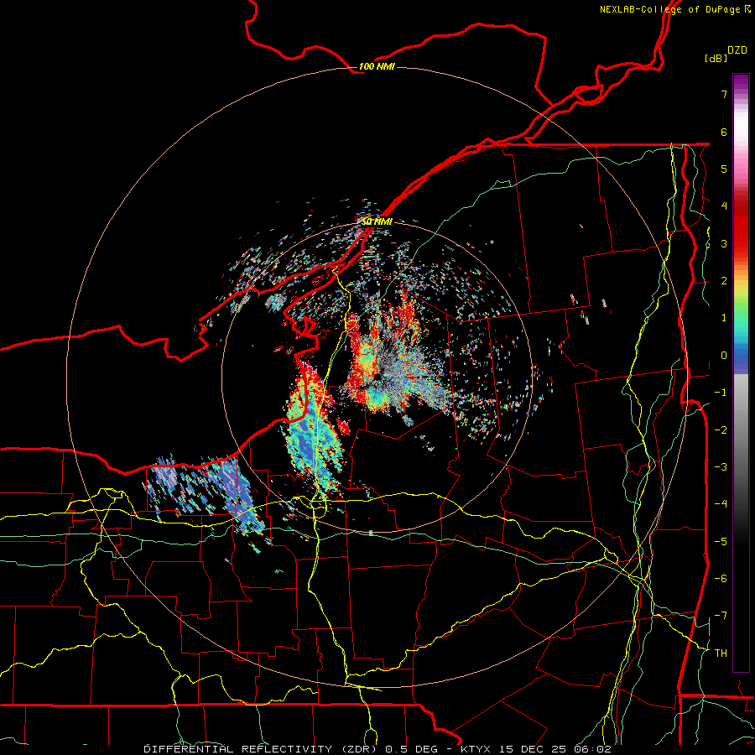Click the -1 dB color scale label
Screen dimensions: 755x755
point(721,393)
